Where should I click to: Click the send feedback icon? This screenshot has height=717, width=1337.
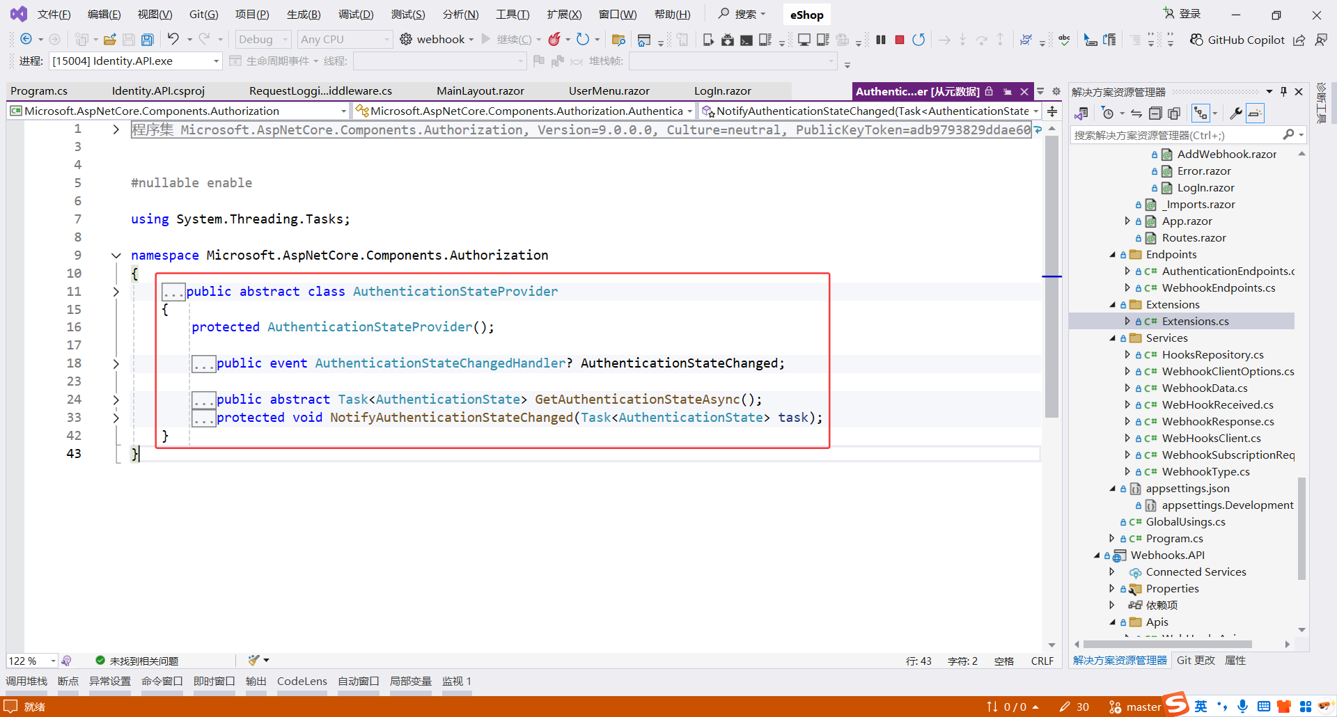(x=1321, y=40)
